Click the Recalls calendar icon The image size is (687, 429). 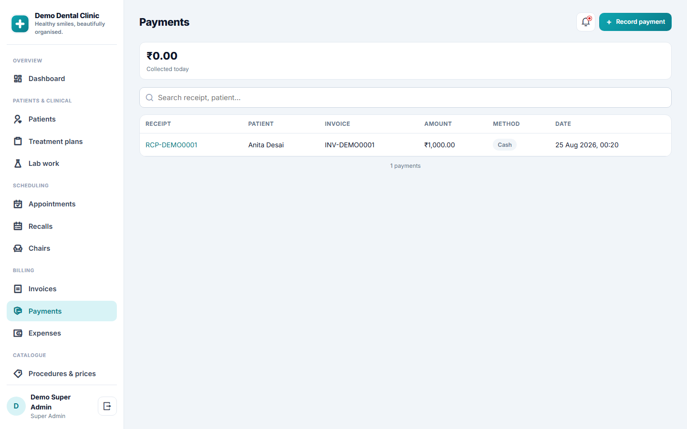[18, 226]
